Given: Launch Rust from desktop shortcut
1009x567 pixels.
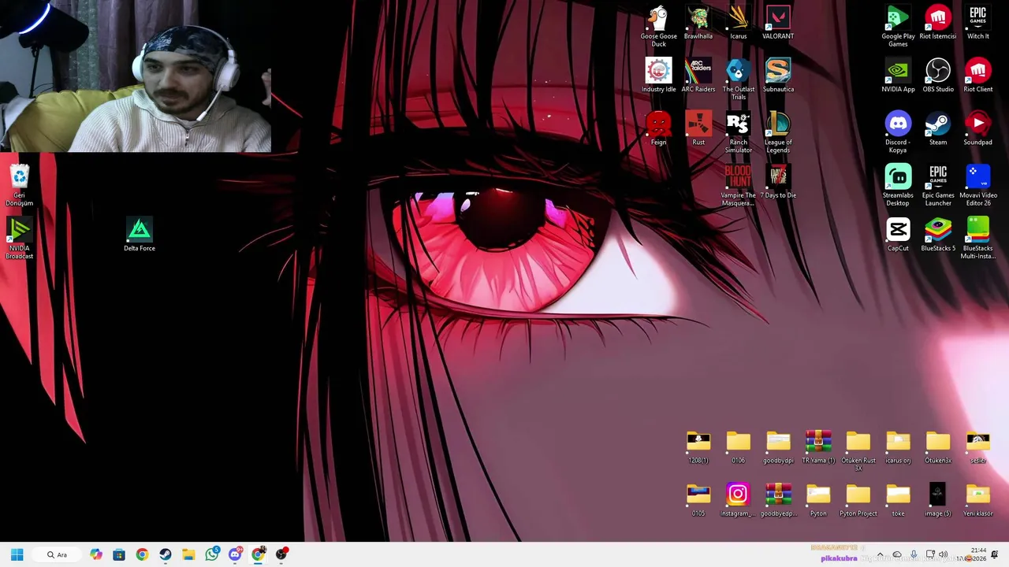Looking at the screenshot, I should click(x=698, y=128).
